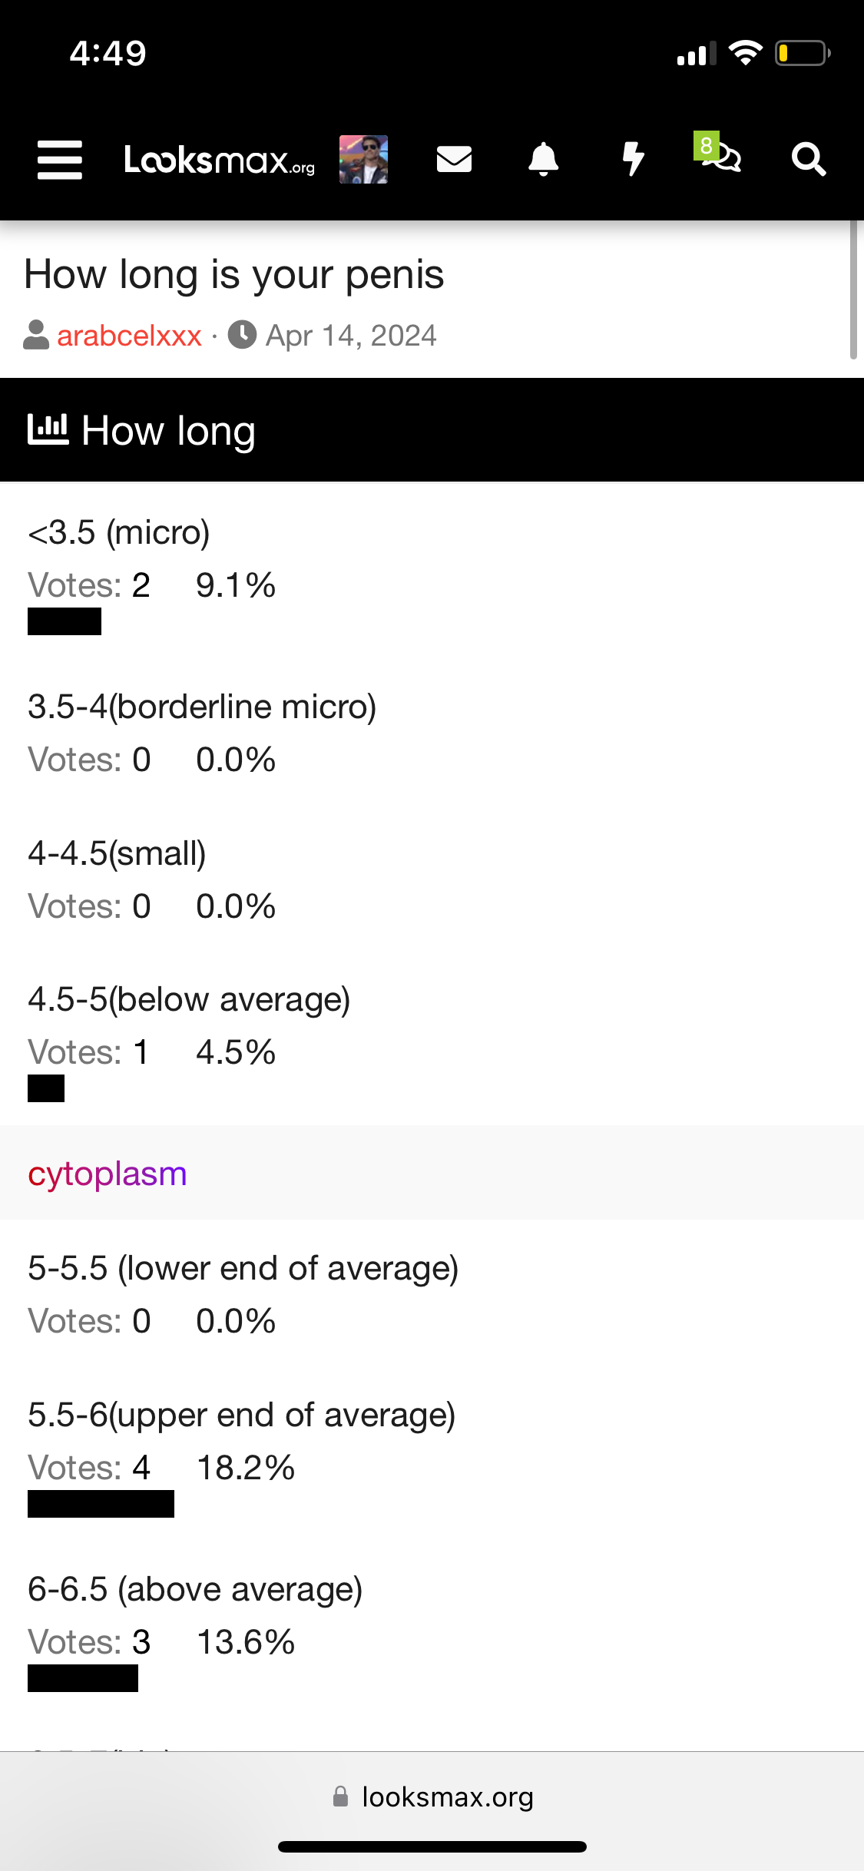Select the "4.5-5(below average)" poll option

point(189,999)
